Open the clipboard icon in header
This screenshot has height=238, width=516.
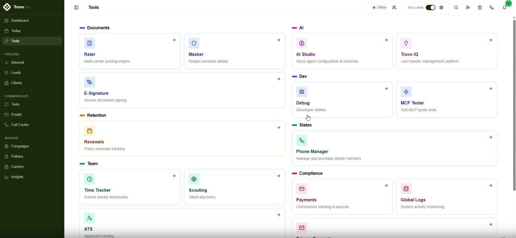coord(480,8)
